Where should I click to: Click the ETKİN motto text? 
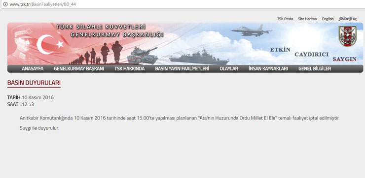[280, 50]
